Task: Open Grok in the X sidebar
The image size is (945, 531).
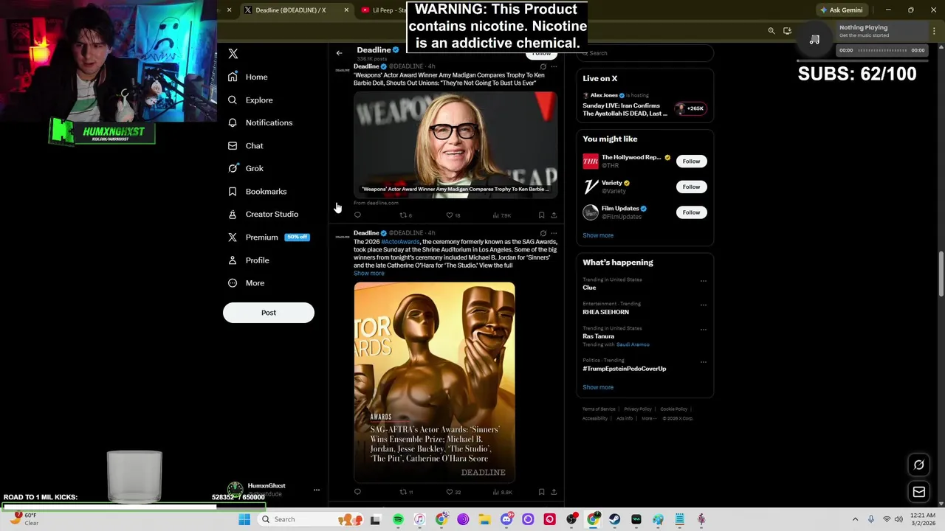Action: click(246, 168)
